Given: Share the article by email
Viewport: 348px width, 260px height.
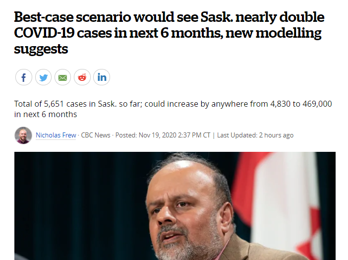Looking at the screenshot, I should point(62,77).
